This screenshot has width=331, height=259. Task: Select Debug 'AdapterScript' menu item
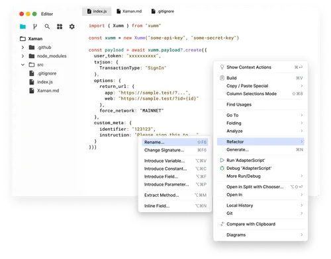(261, 168)
